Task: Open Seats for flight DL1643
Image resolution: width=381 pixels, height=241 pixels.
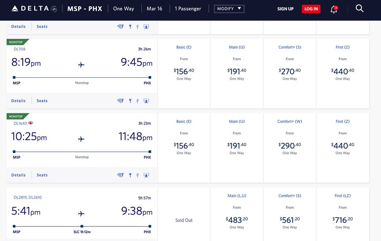Action: coord(42,175)
